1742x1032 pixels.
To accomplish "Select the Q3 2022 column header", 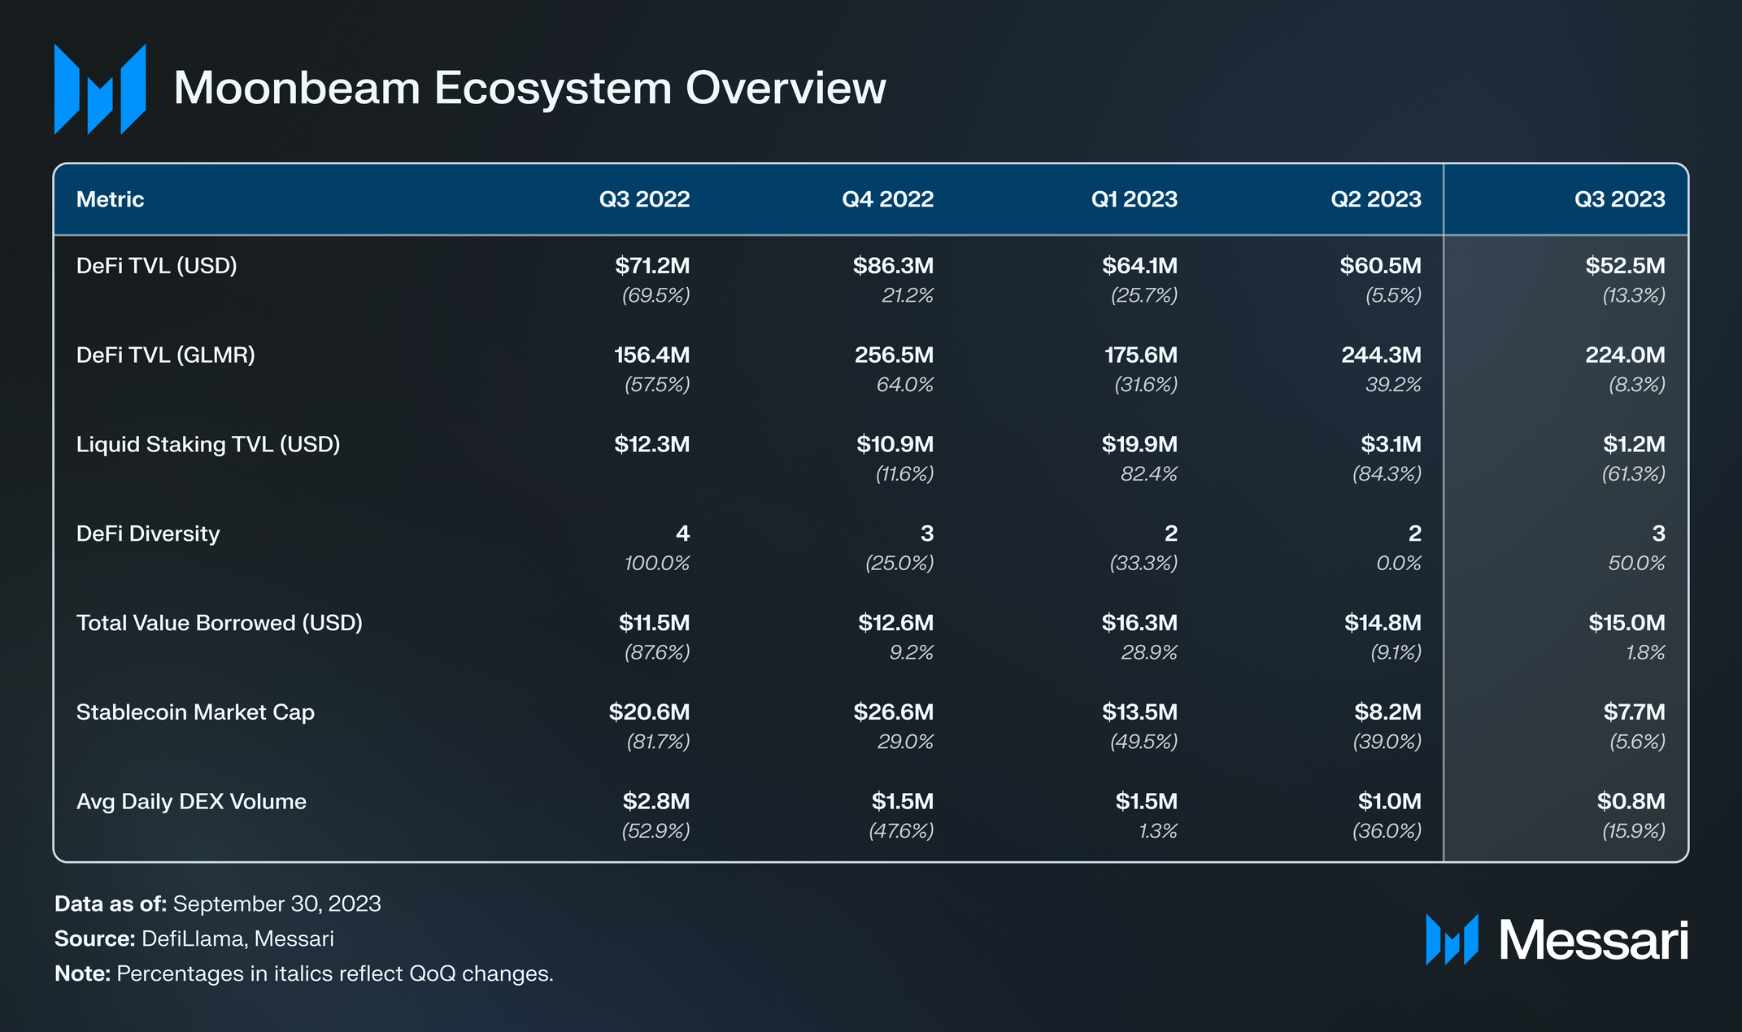I will [x=644, y=199].
